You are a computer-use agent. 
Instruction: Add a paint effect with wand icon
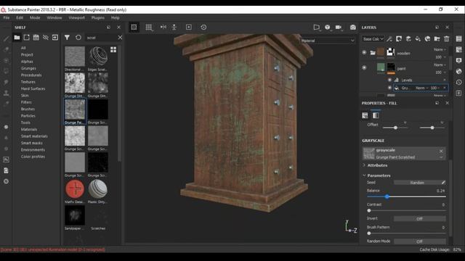click(389, 38)
